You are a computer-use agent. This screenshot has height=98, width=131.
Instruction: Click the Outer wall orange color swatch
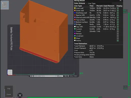(75, 11)
